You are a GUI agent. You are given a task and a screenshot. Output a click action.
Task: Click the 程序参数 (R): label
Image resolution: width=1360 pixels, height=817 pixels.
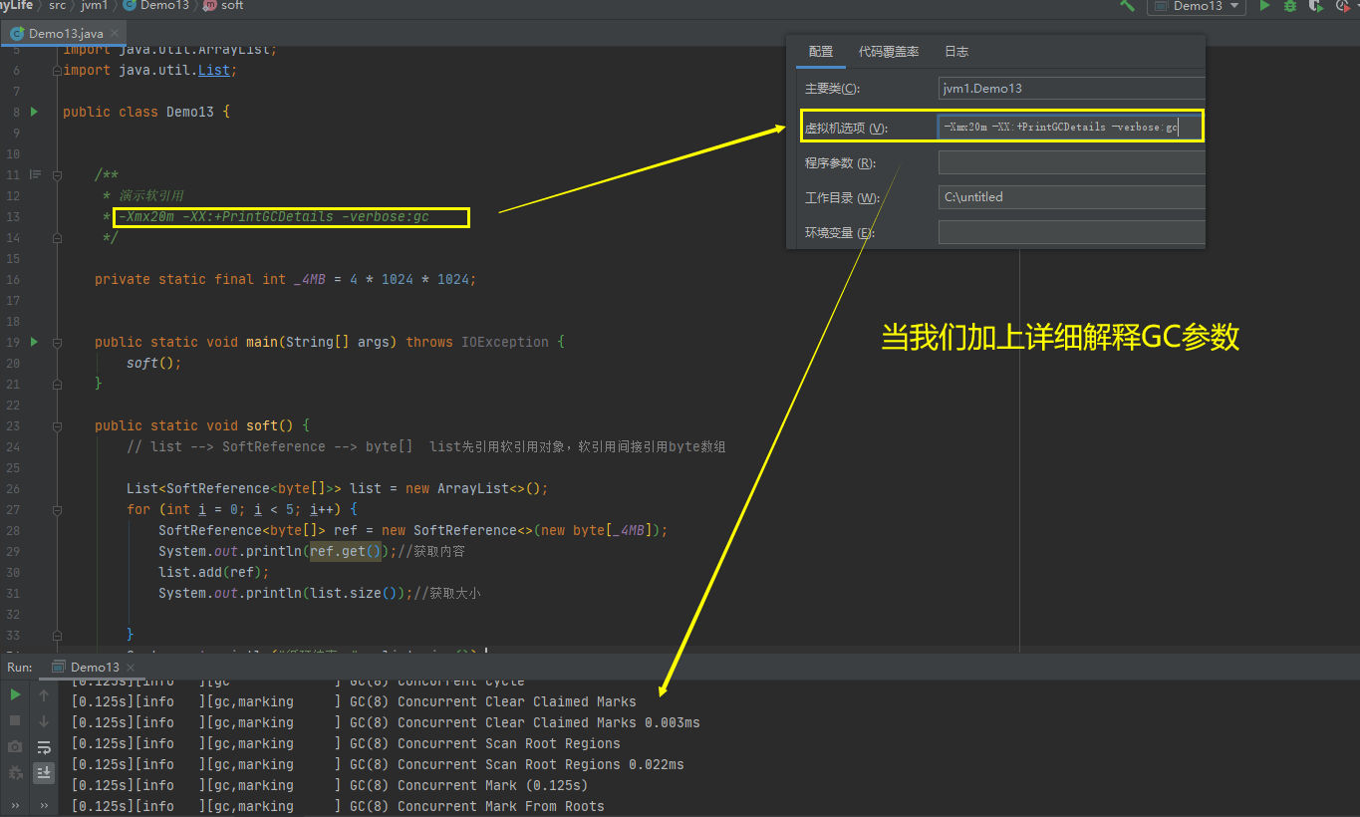[840, 163]
